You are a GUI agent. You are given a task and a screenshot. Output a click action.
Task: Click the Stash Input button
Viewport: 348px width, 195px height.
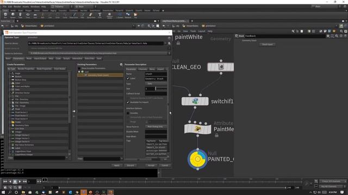(x=267, y=44)
